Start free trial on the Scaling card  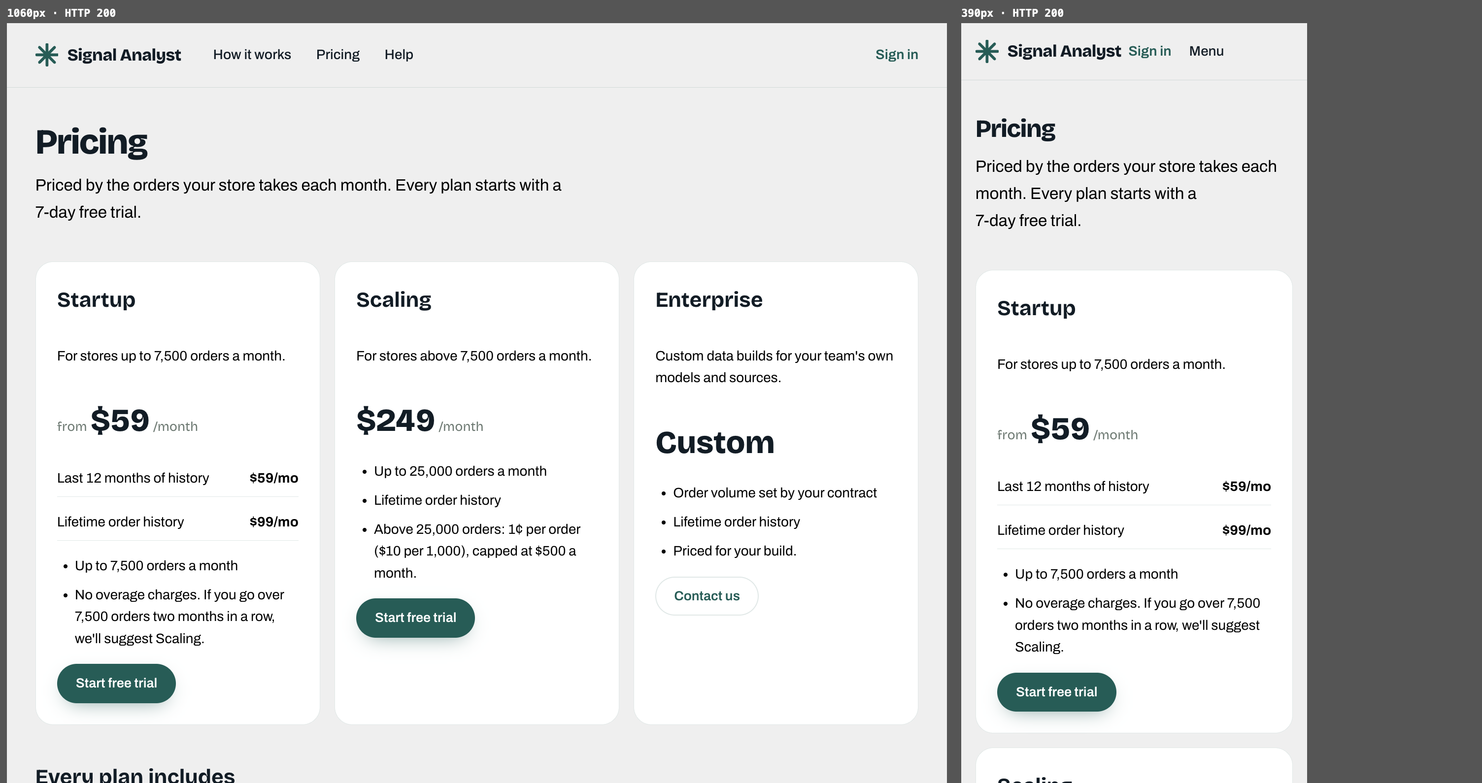pos(415,618)
